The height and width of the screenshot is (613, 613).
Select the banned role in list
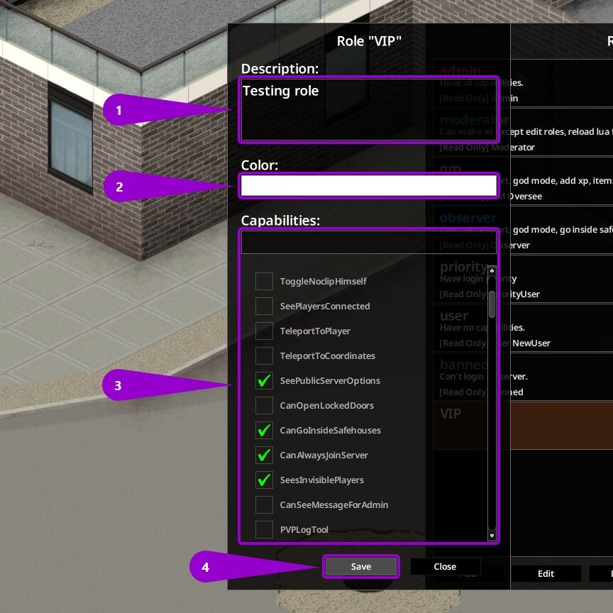523,377
